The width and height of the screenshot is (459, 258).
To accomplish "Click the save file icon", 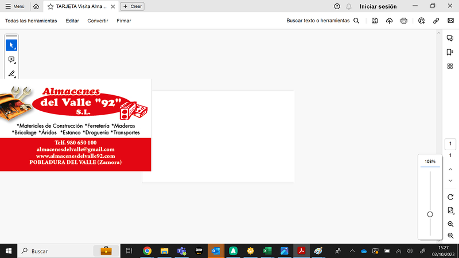I will click(x=375, y=21).
